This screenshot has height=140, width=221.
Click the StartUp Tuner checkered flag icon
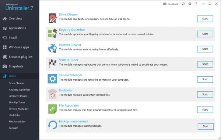click(52, 63)
